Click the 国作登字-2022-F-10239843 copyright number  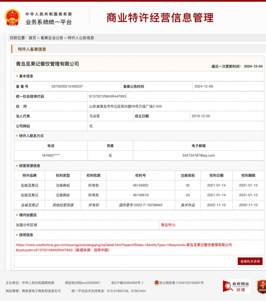(140, 205)
